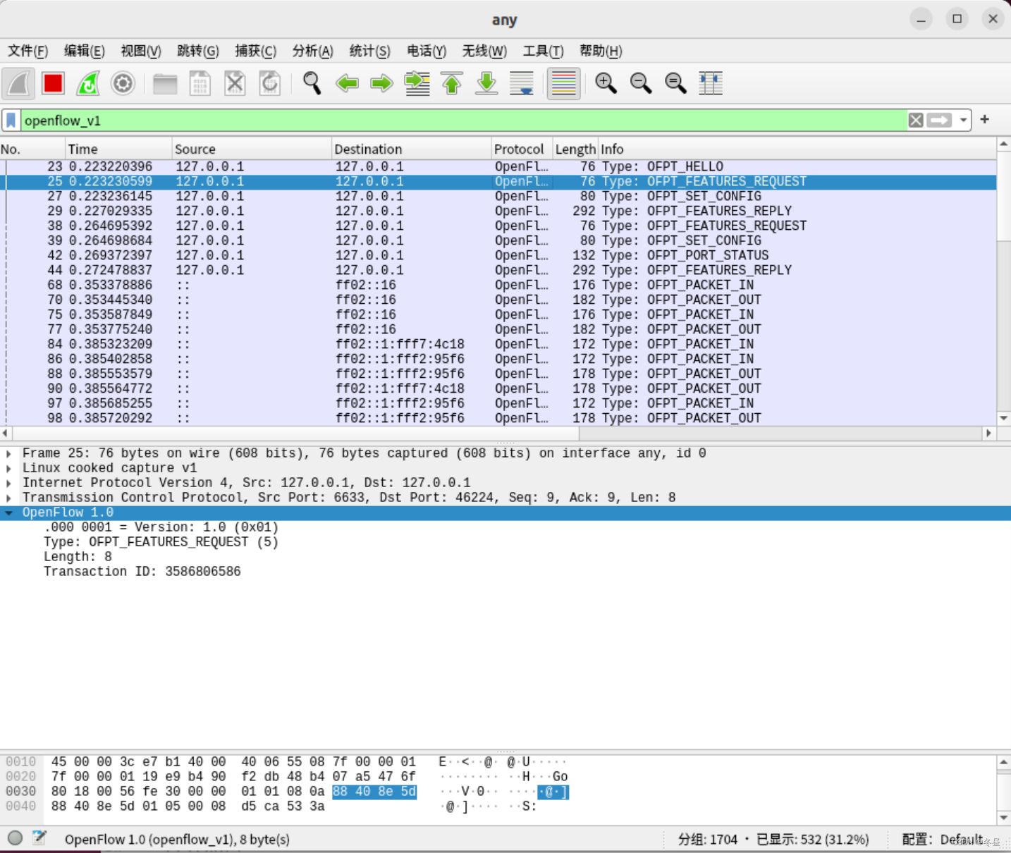Sort packets by the Time column header
Image resolution: width=1011 pixels, height=853 pixels.
118,149
